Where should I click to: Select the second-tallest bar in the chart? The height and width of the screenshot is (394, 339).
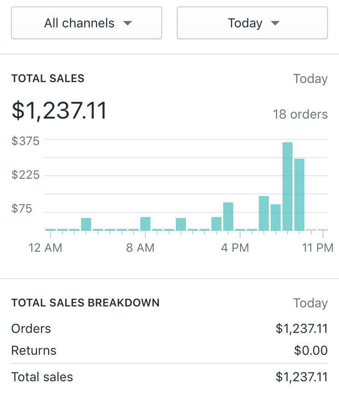(299, 194)
